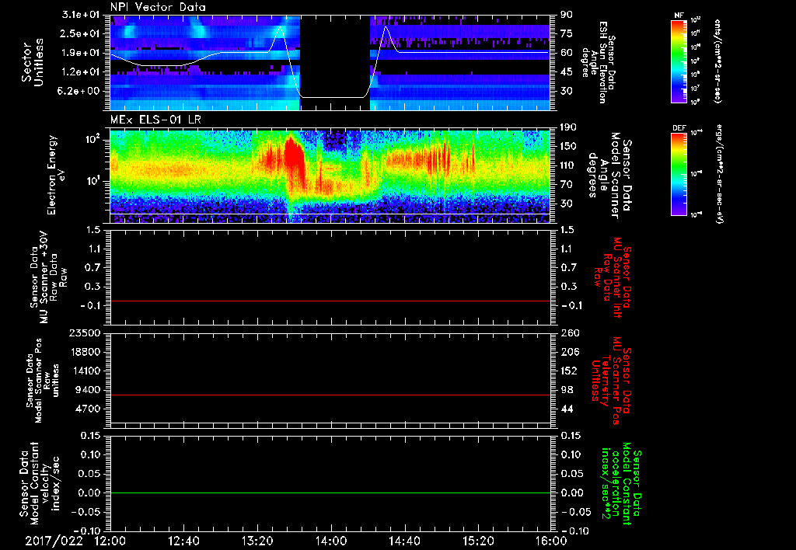Select the 'MEx ELS-01 LR' panel title
The width and height of the screenshot is (796, 550).
pyautogui.click(x=155, y=120)
